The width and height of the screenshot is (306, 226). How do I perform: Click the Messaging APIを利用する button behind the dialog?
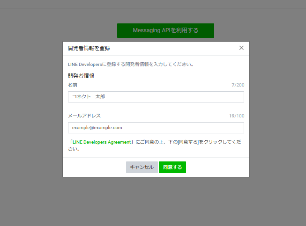(165, 30)
